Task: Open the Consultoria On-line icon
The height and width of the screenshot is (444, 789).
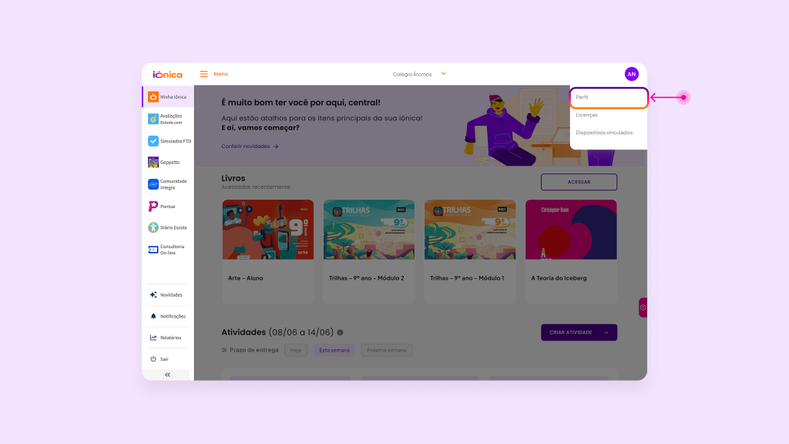Action: pos(153,250)
